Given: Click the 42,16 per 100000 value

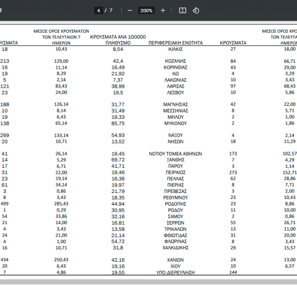Looking at the screenshot, I should click(118, 260).
